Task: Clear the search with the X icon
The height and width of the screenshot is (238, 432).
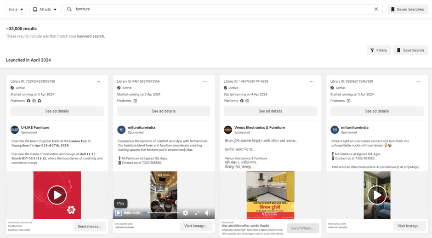Action: pos(376,9)
